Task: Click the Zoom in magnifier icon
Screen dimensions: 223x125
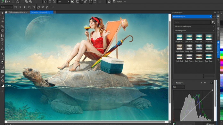Action: point(16,7)
